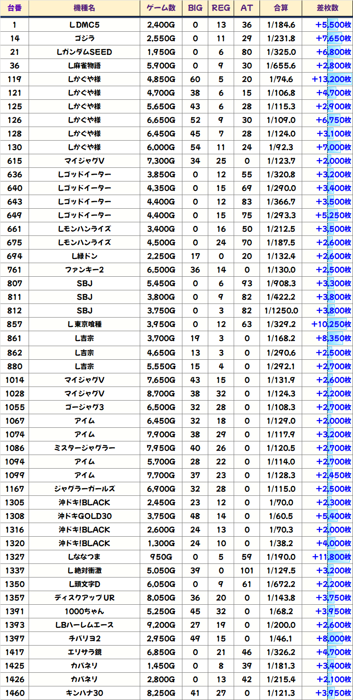Select machine name L緑ドン
Screen dimensions: 353x700
(84, 256)
